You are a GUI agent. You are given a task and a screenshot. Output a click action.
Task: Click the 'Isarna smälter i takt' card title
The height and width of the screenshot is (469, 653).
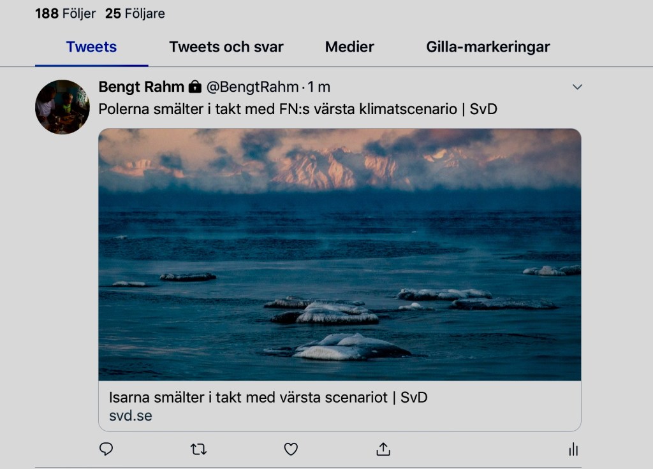pos(268,398)
